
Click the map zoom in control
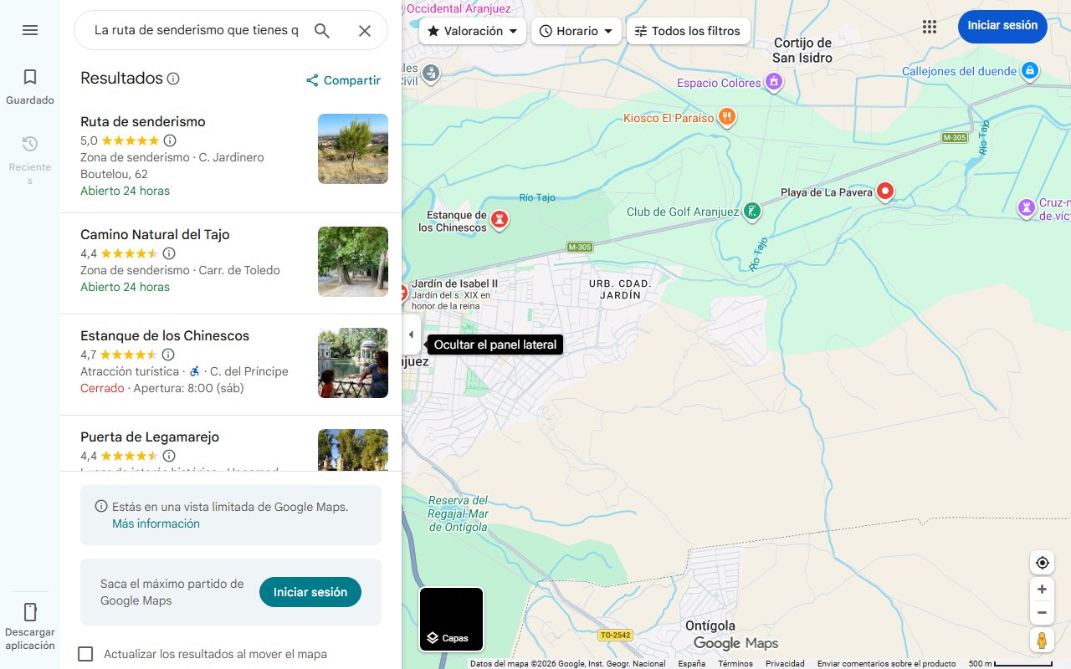coord(1042,589)
